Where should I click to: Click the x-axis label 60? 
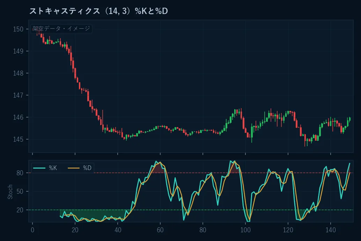pyautogui.click(x=160, y=230)
